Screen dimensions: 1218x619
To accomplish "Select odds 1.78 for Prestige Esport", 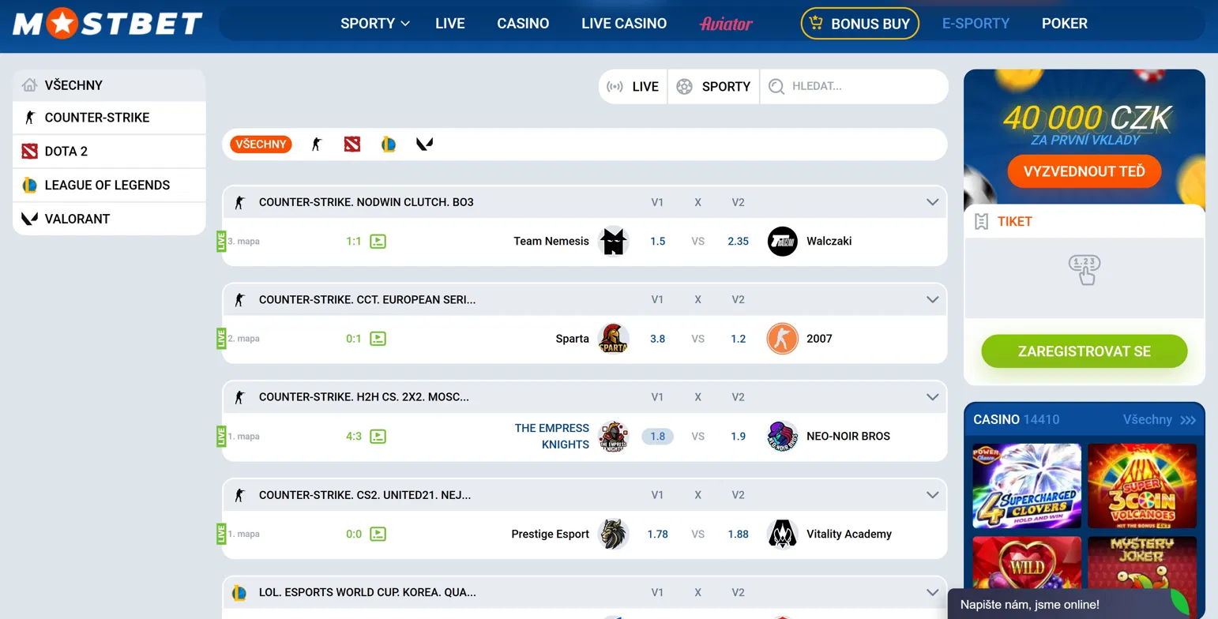I will (x=657, y=535).
